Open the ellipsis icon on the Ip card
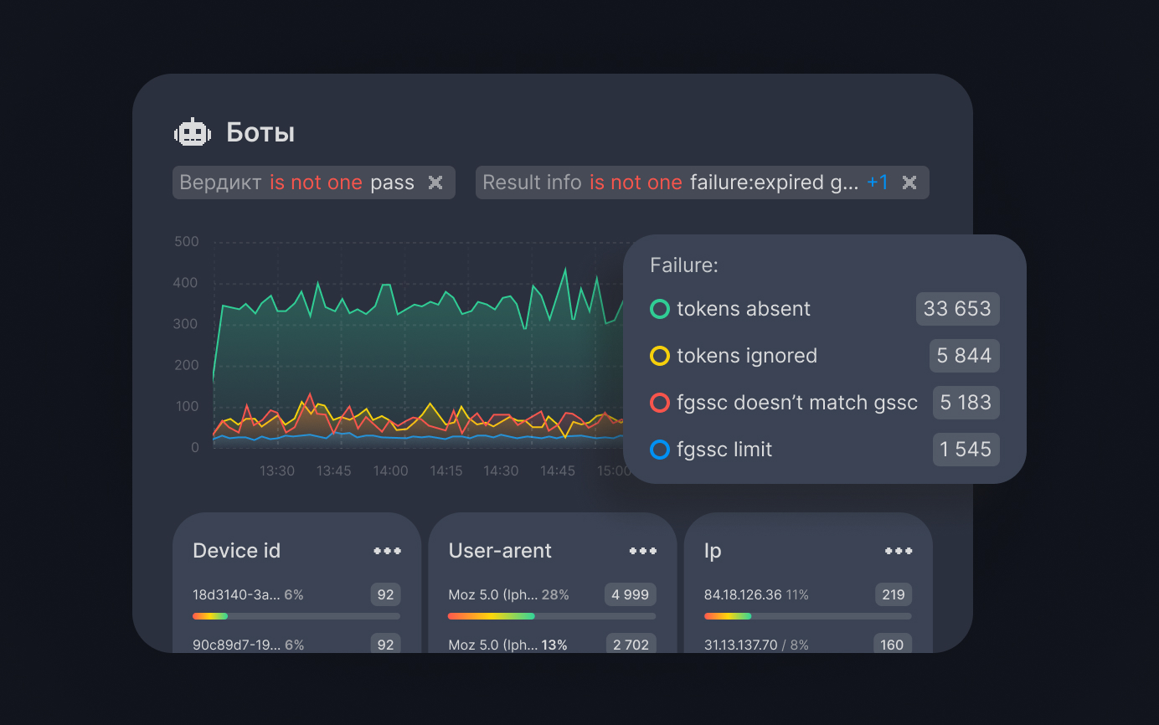This screenshot has height=725, width=1159. tap(898, 551)
